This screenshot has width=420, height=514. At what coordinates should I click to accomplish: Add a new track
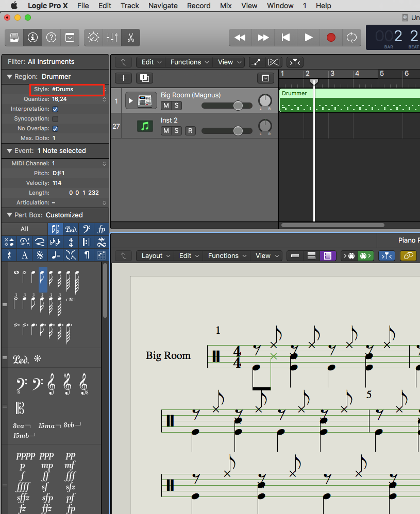(123, 78)
